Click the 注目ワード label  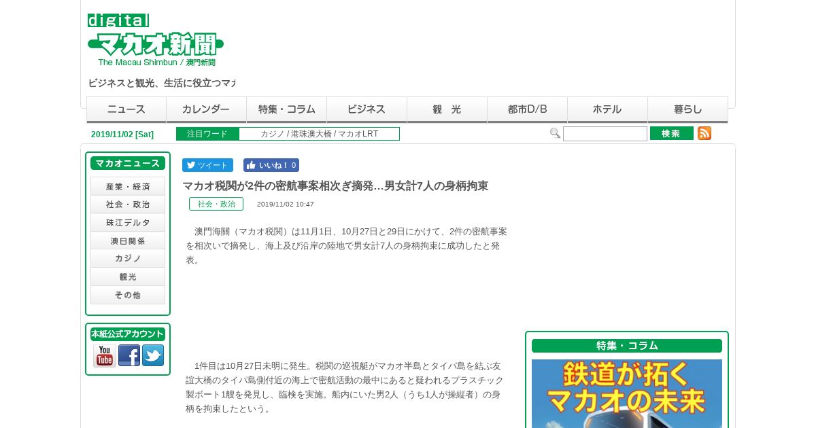pos(207,134)
